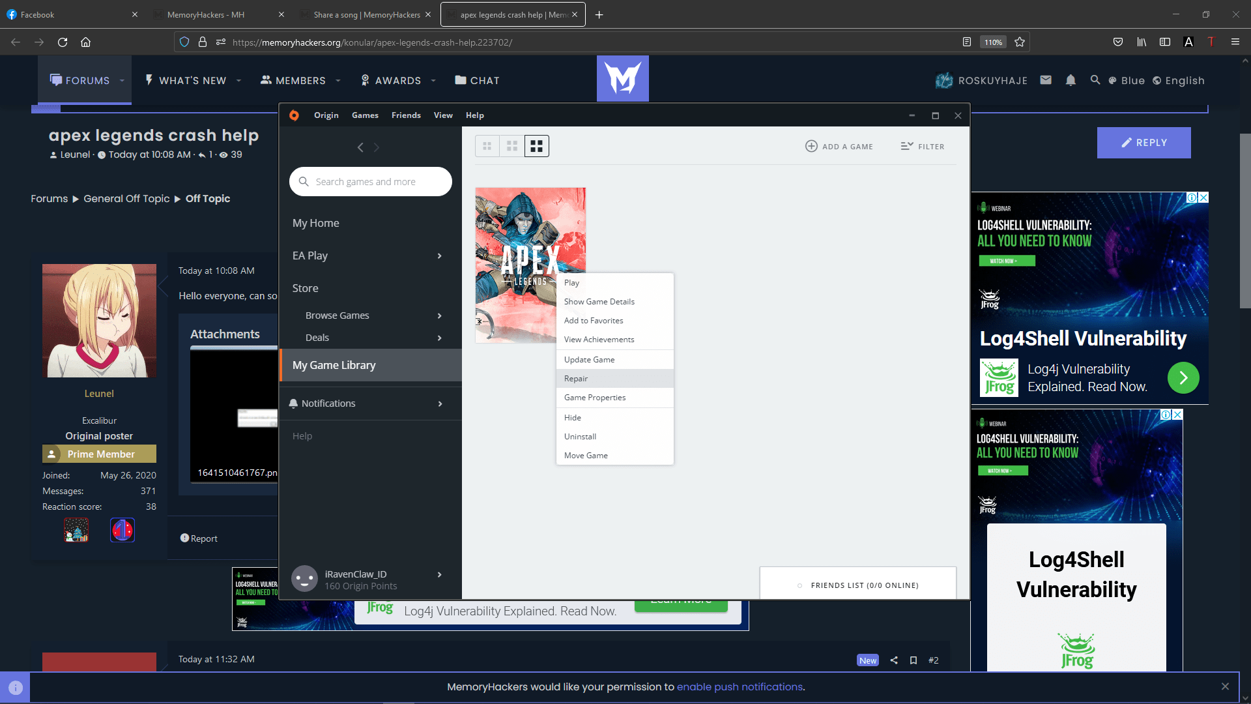
Task: Expand Deals chevron in Origin
Action: click(x=440, y=338)
